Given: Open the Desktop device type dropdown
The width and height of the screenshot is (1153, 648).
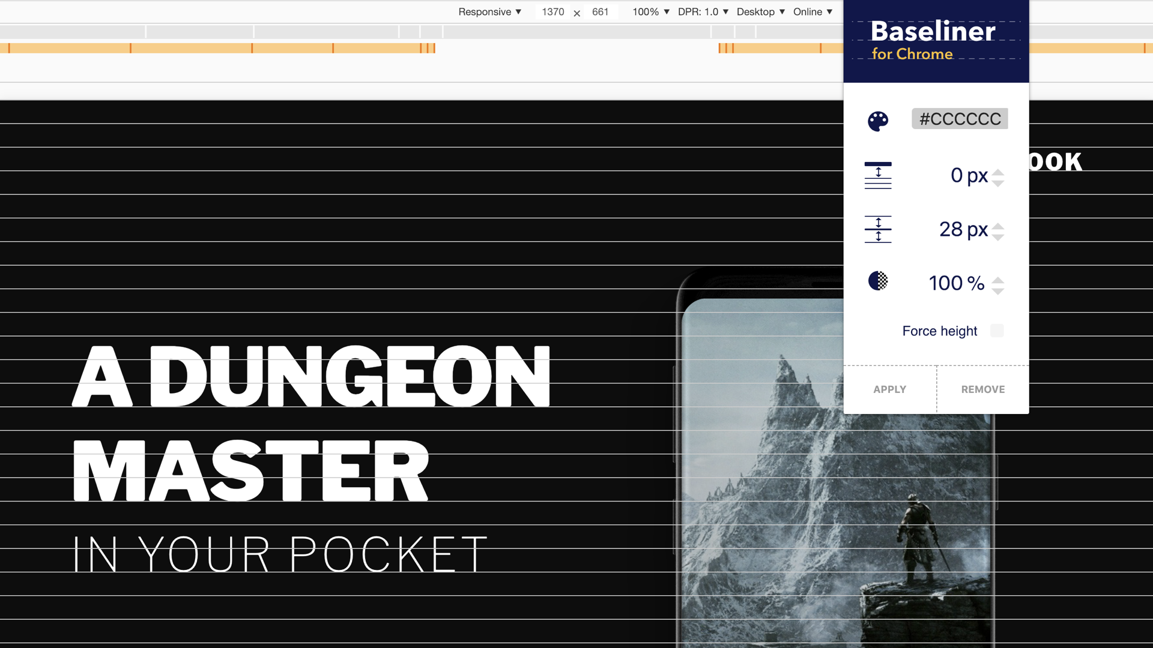Looking at the screenshot, I should pyautogui.click(x=760, y=12).
